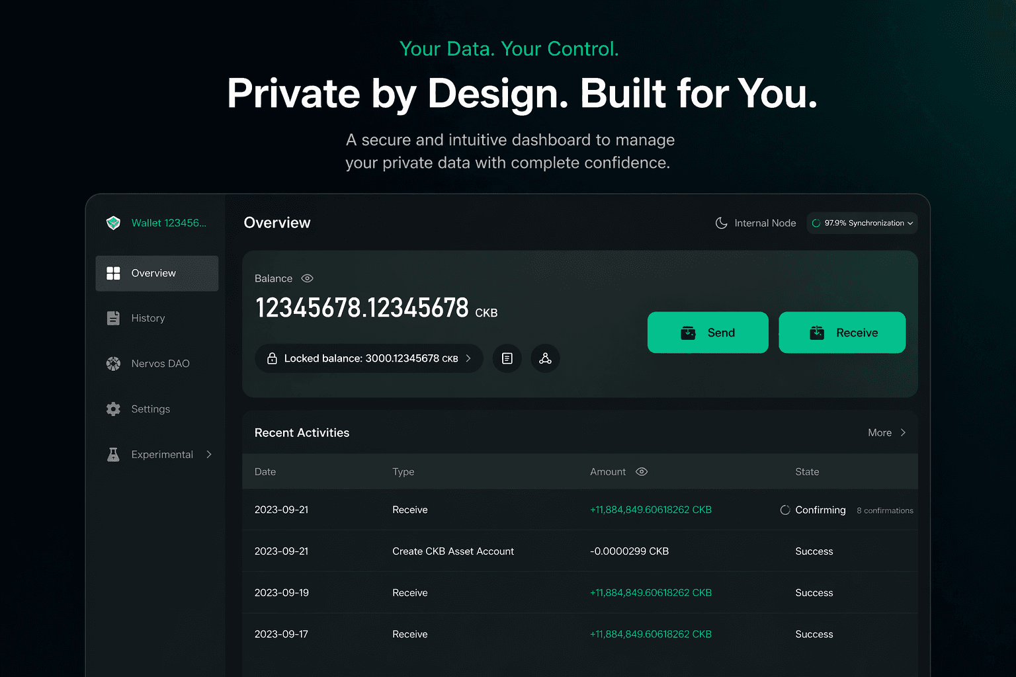
Task: Click the Settings gear icon
Action: click(113, 409)
